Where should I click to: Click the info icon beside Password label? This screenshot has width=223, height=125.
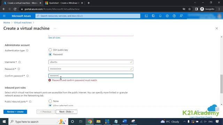click(19, 69)
